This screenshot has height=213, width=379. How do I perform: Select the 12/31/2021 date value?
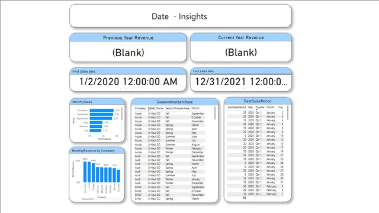(241, 82)
